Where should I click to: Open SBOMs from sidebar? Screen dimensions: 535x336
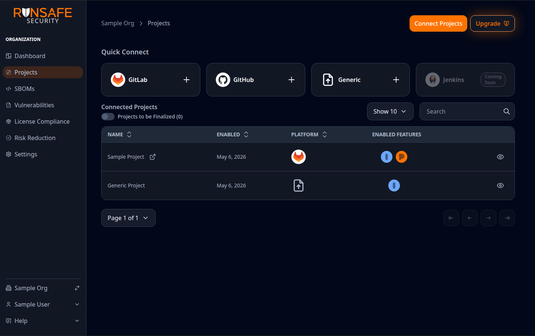click(x=43, y=89)
